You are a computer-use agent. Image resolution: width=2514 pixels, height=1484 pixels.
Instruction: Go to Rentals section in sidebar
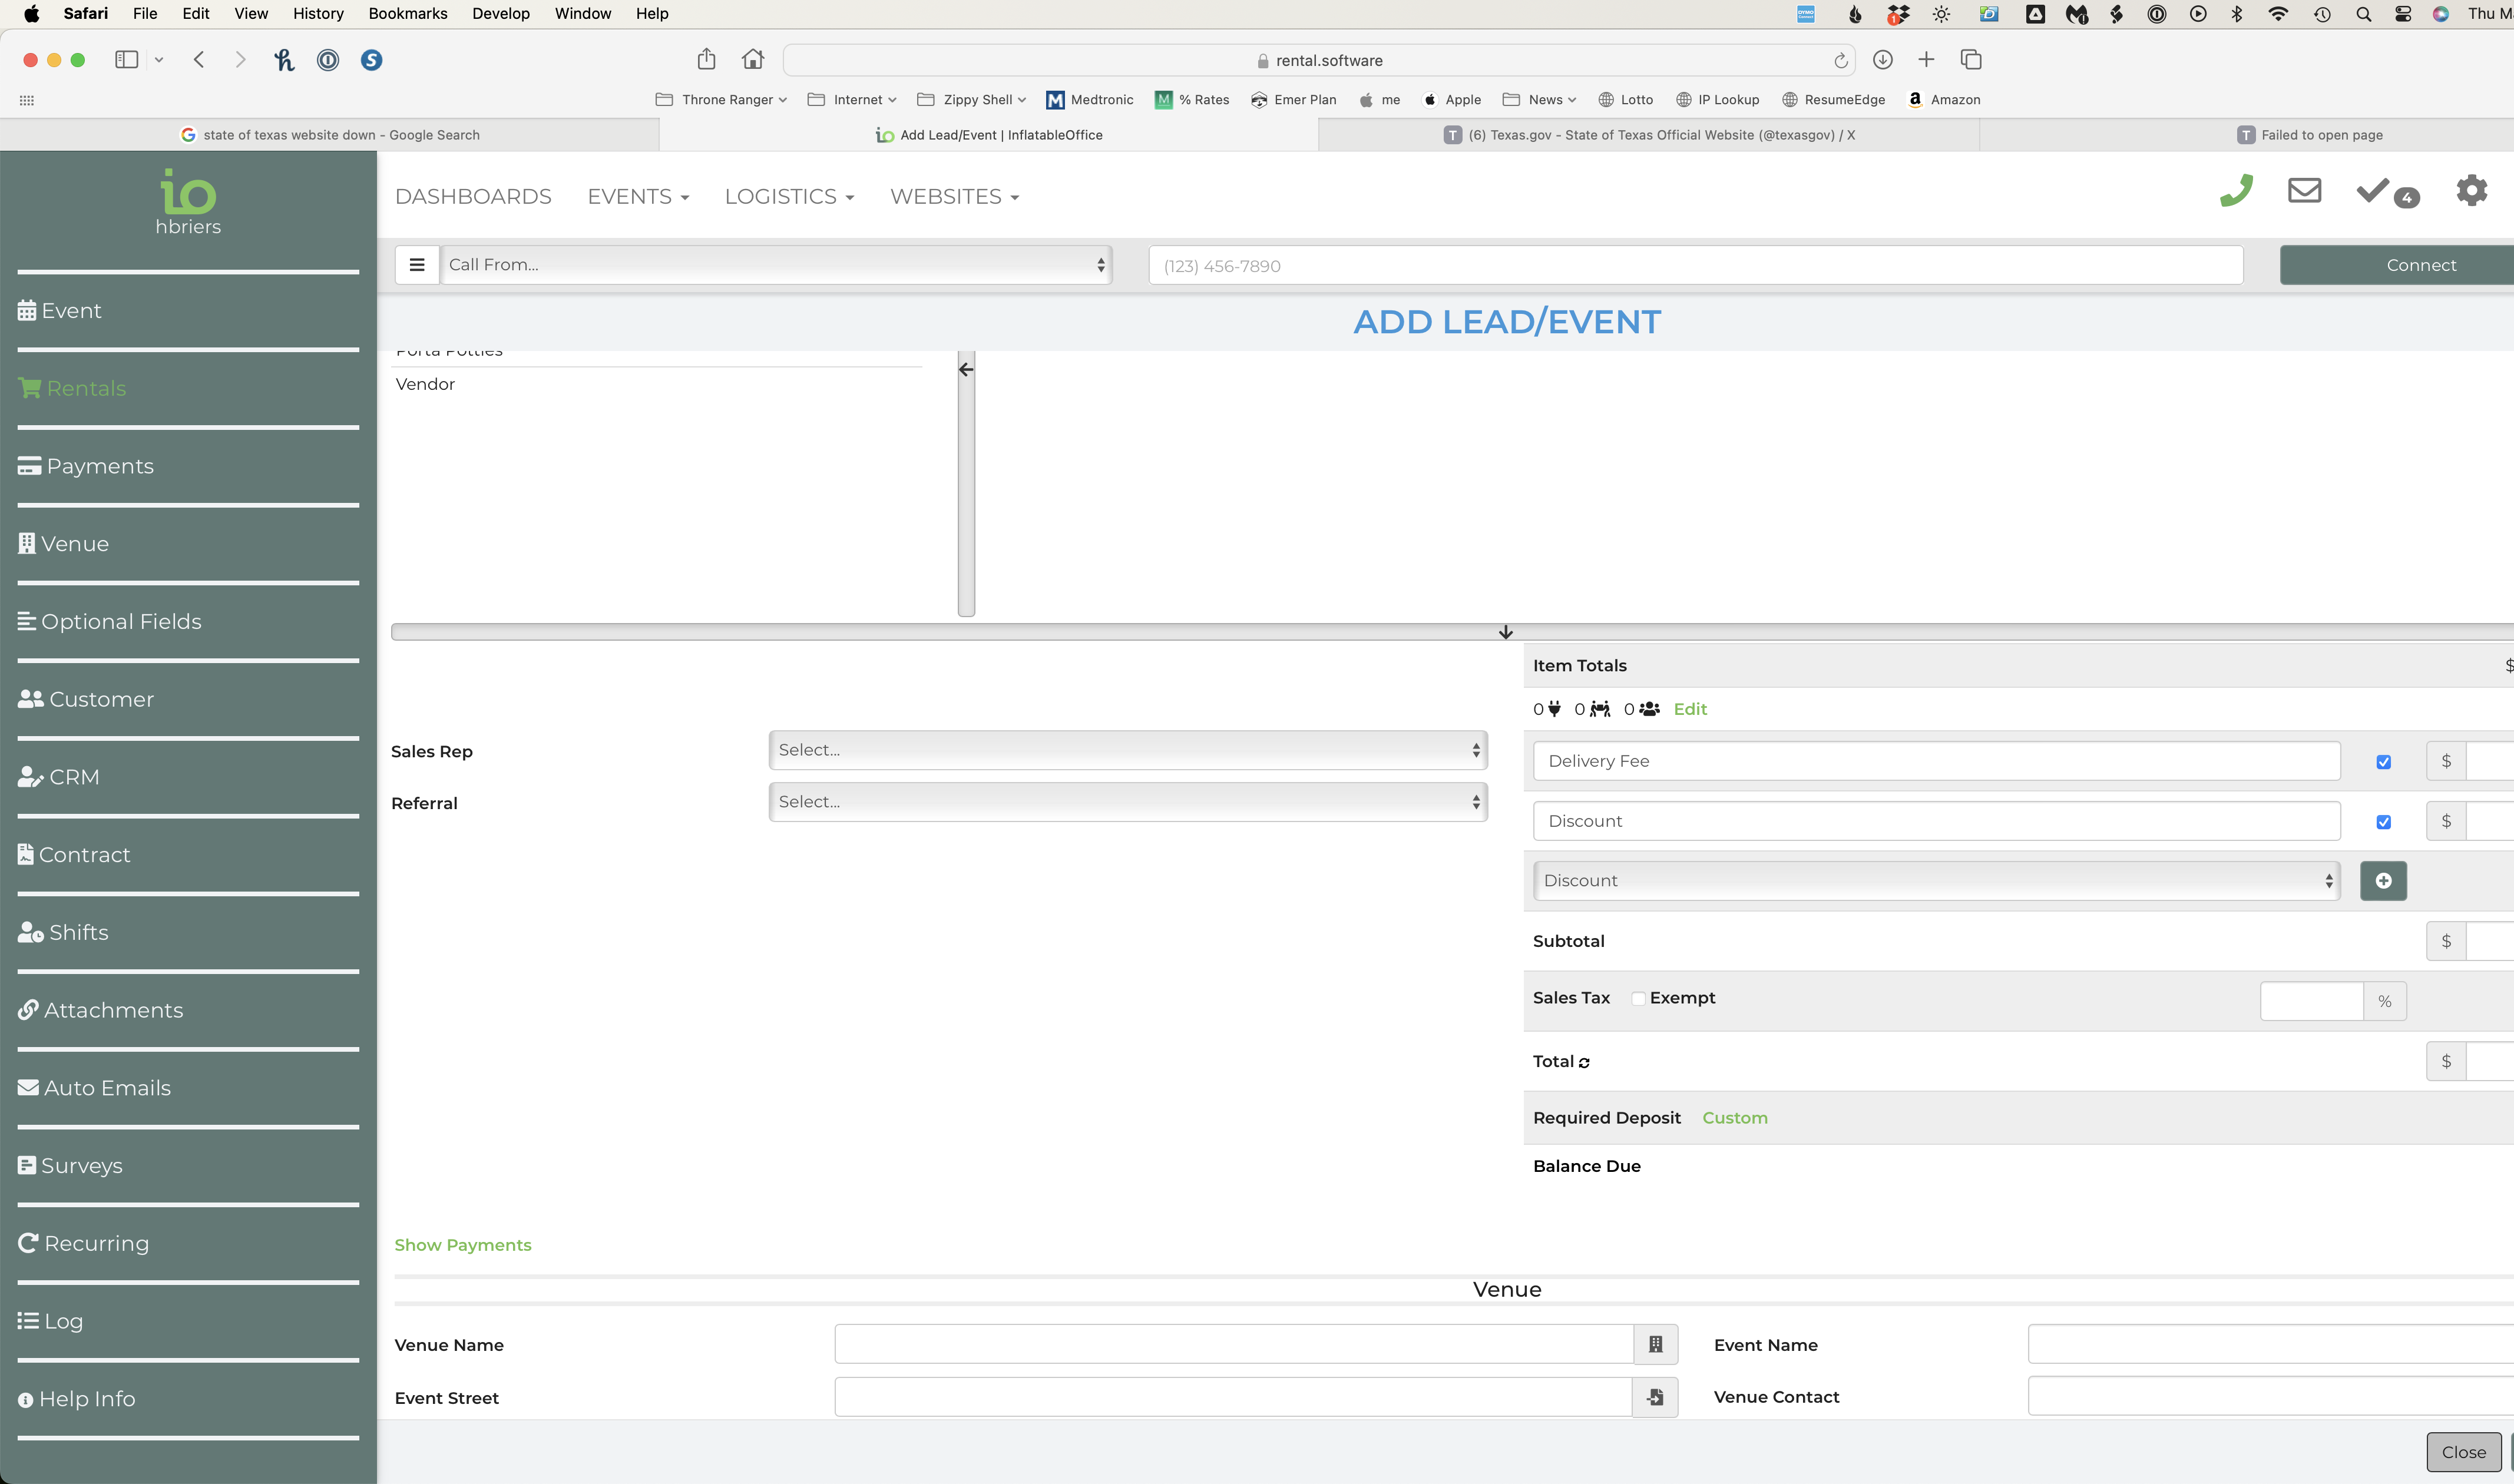72,388
